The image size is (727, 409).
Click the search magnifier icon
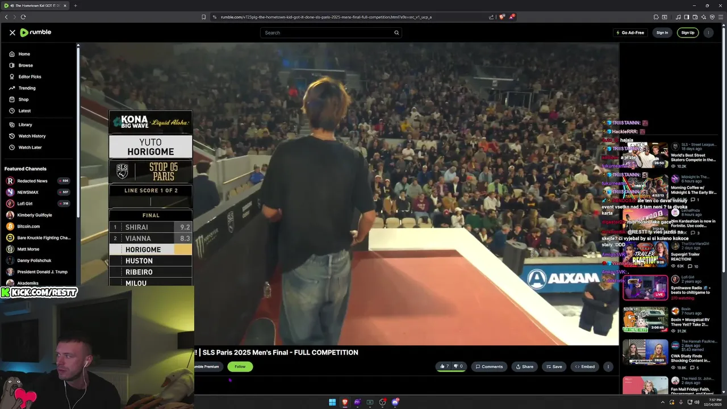click(x=396, y=32)
